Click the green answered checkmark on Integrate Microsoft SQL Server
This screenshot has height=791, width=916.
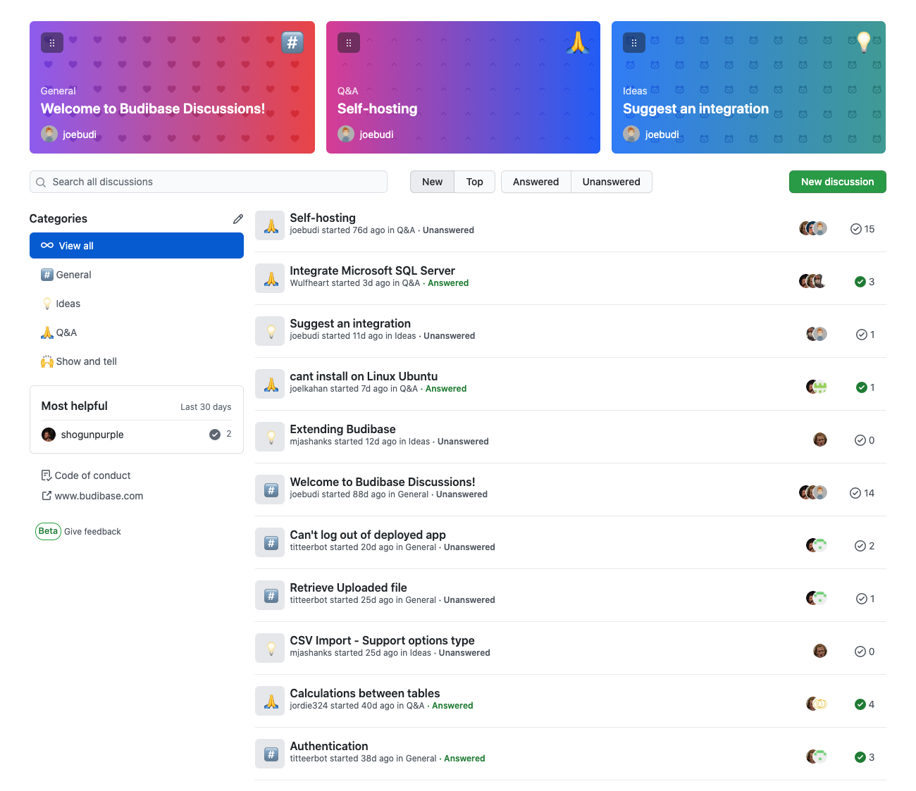[x=861, y=281]
